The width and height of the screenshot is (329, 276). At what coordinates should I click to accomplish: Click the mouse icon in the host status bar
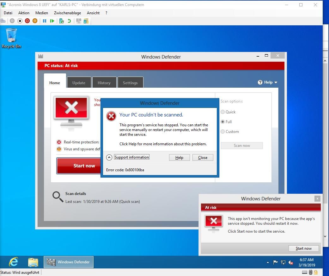click(311, 272)
